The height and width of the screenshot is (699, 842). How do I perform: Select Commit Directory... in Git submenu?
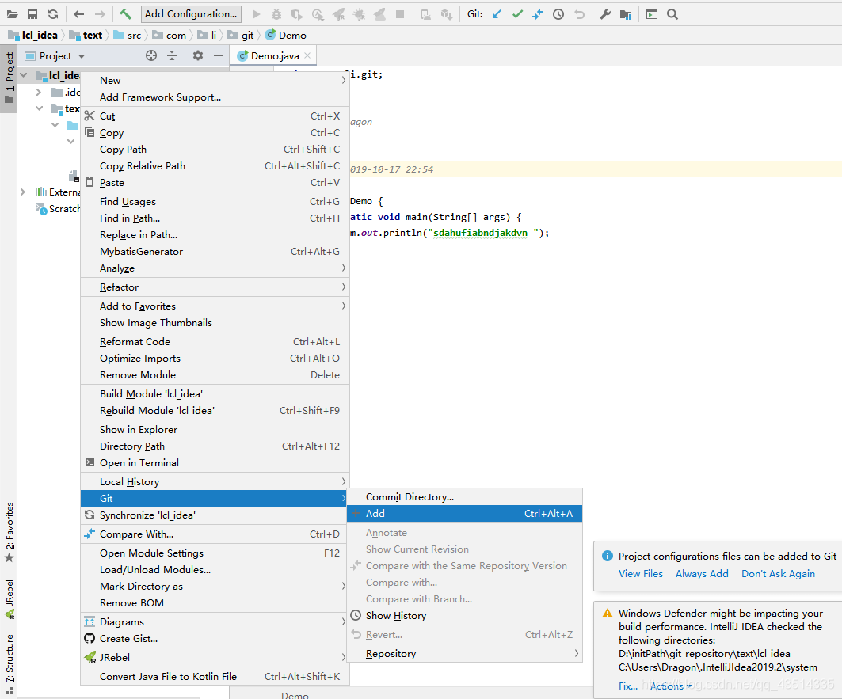coord(464,496)
